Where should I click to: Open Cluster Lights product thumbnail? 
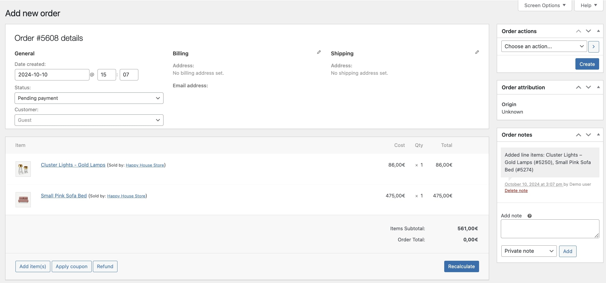(23, 169)
